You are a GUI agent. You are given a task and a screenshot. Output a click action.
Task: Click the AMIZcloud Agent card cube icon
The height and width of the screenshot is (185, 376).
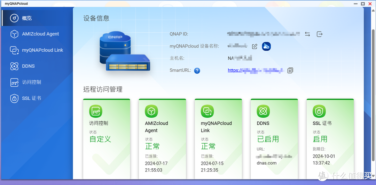151,111
